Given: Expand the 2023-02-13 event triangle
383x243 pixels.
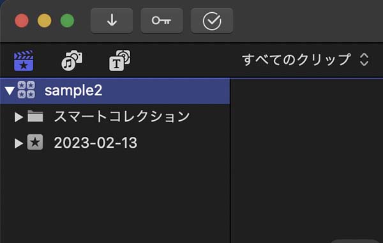Looking at the screenshot, I should pos(19,143).
